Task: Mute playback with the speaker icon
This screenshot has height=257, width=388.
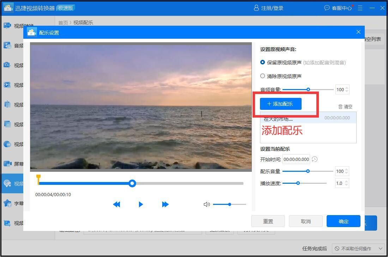Action: click(x=207, y=204)
